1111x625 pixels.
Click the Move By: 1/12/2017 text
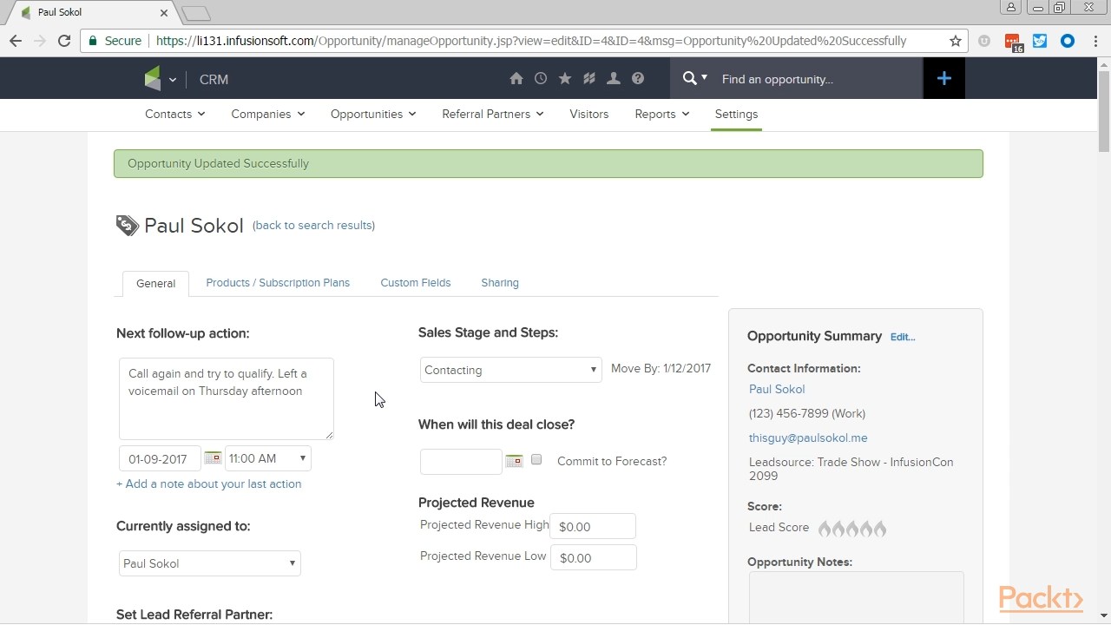tap(661, 368)
